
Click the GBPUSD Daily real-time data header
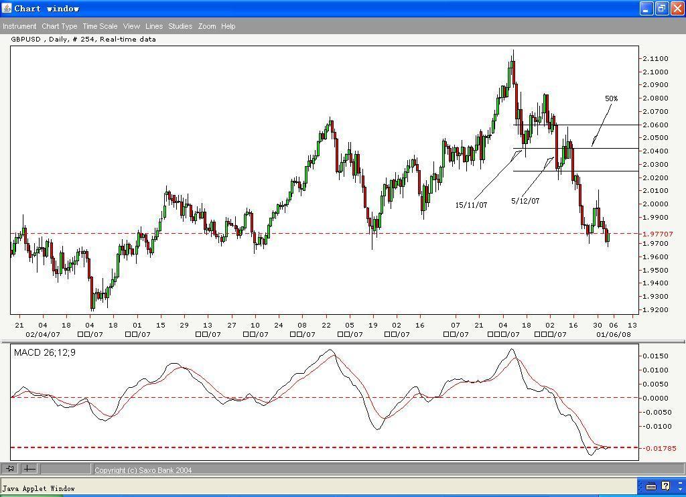coord(83,39)
